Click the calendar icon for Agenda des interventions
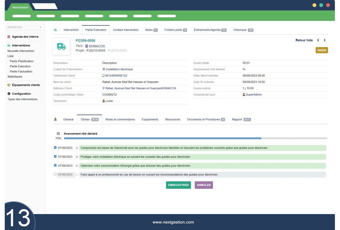The width and height of the screenshot is (340, 230). [9, 37]
